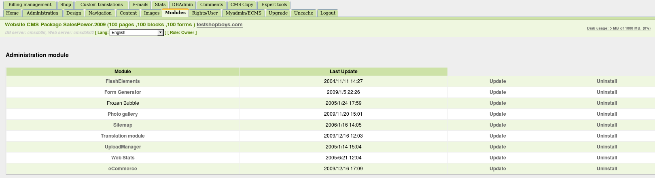Select the Design tab
This screenshot has height=178, width=655.
pos(74,13)
